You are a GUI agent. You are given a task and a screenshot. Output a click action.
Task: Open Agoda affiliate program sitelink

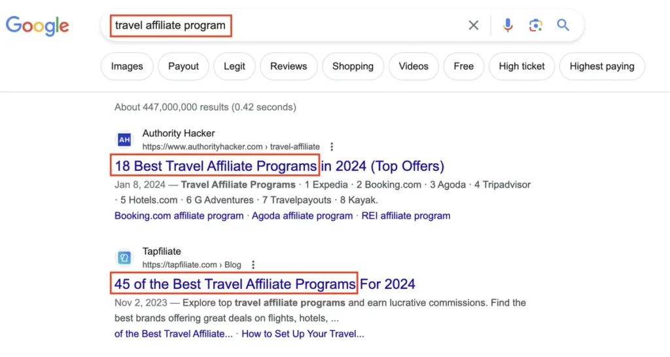tap(302, 216)
